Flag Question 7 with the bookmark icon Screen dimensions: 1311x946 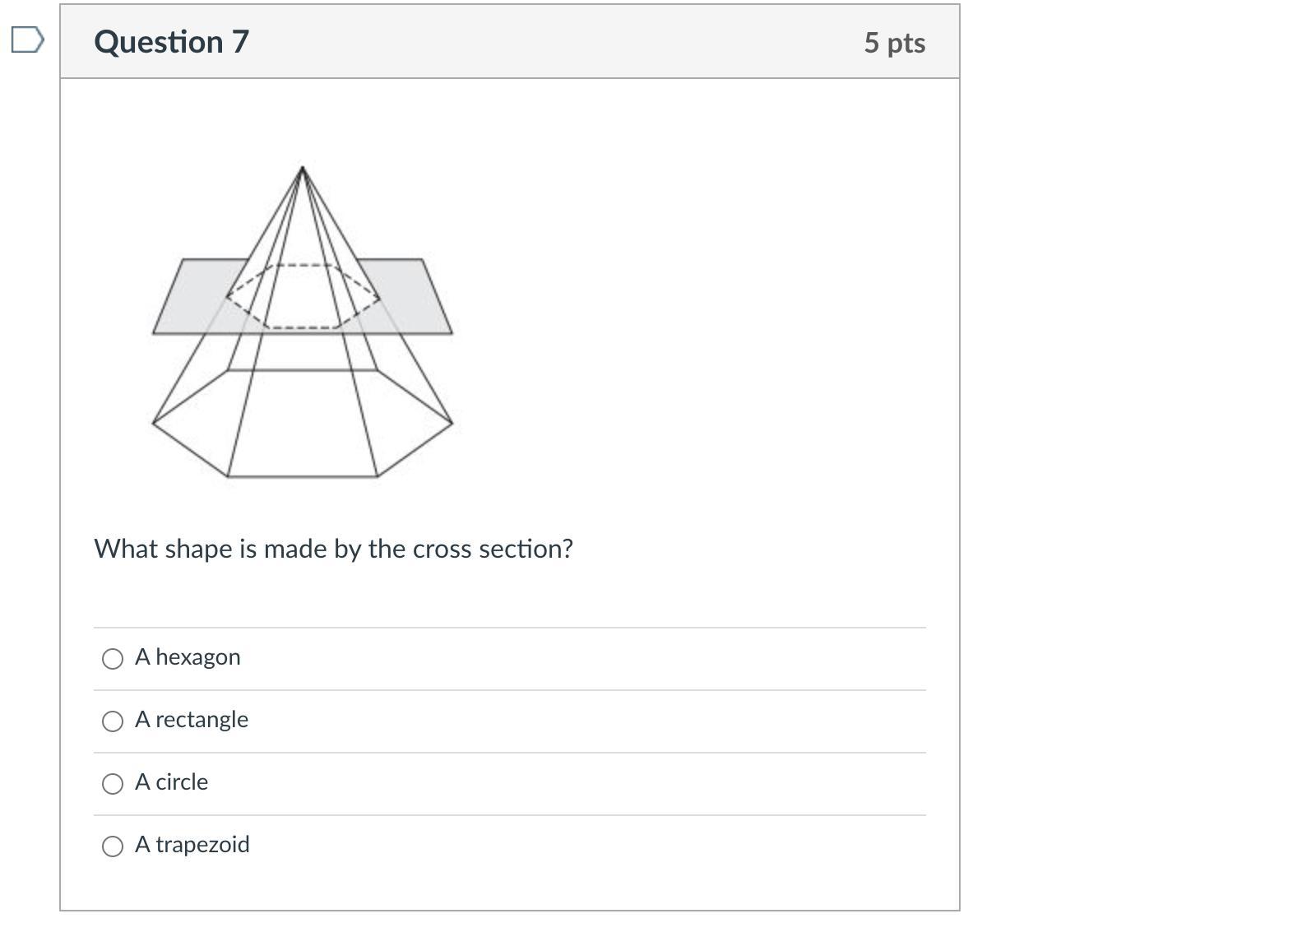point(27,39)
